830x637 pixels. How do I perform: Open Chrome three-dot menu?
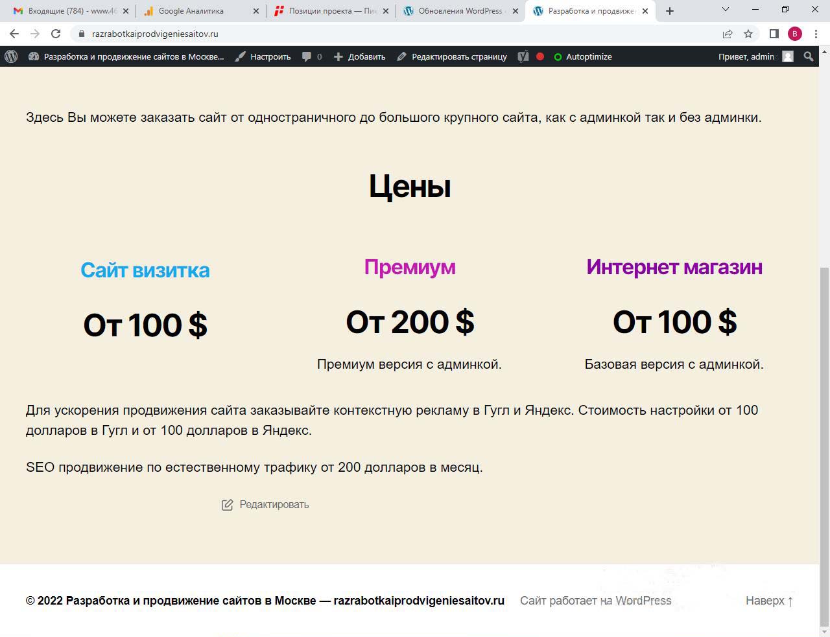pyautogui.click(x=816, y=34)
